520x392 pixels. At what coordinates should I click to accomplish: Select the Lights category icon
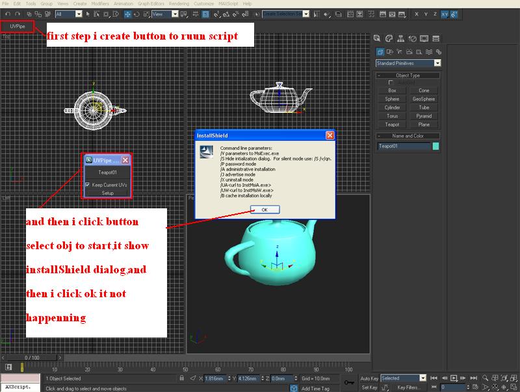[399, 52]
